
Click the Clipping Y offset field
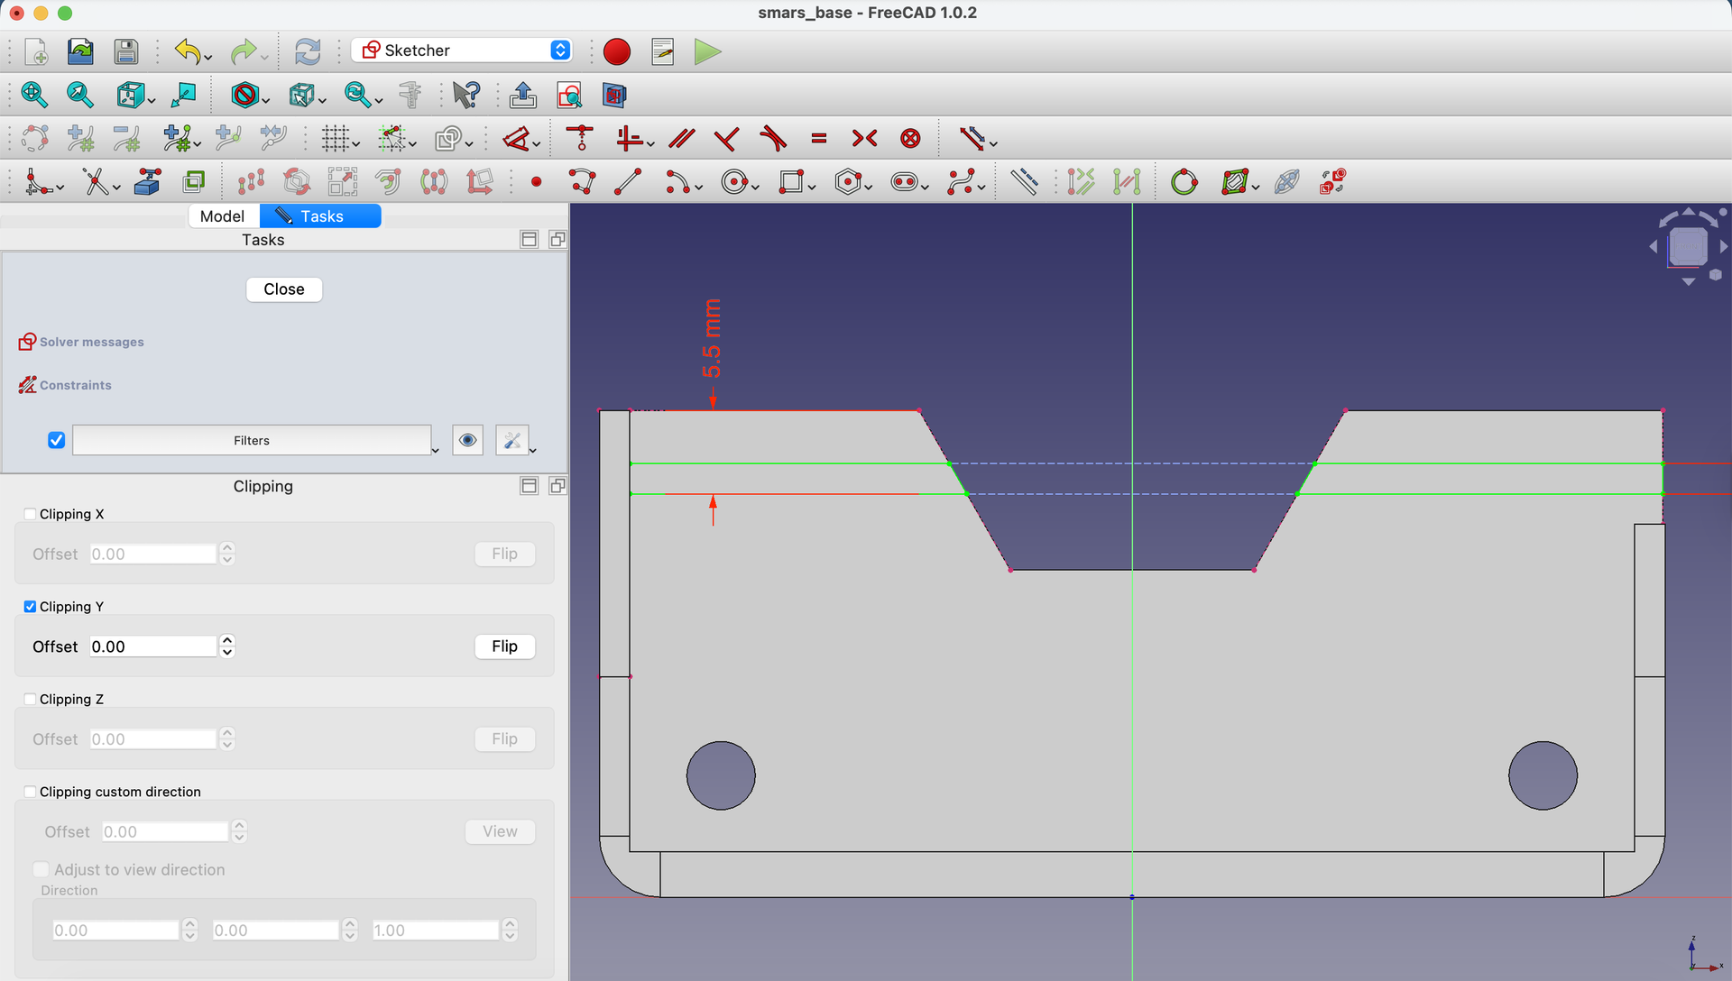[x=153, y=646]
